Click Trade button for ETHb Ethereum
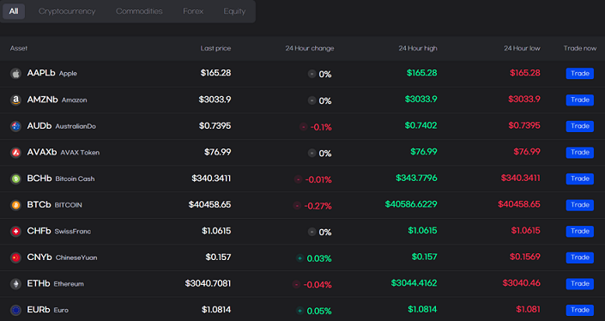The width and height of the screenshot is (605, 321). (579, 283)
